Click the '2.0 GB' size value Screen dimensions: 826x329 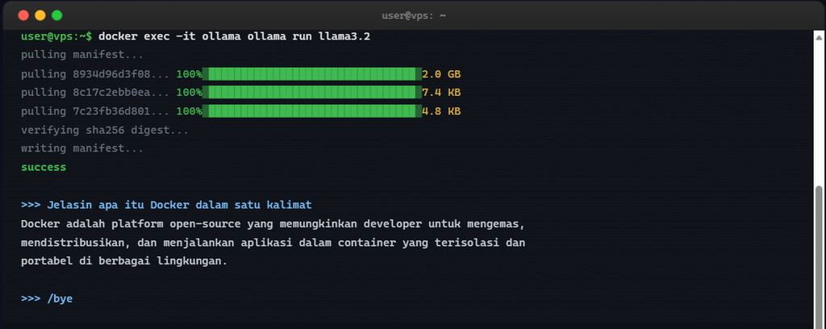click(441, 73)
